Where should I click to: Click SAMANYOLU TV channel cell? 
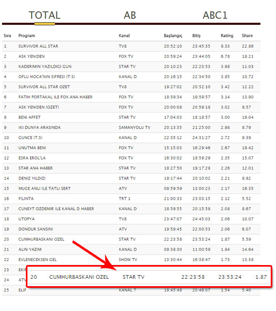tap(135, 127)
